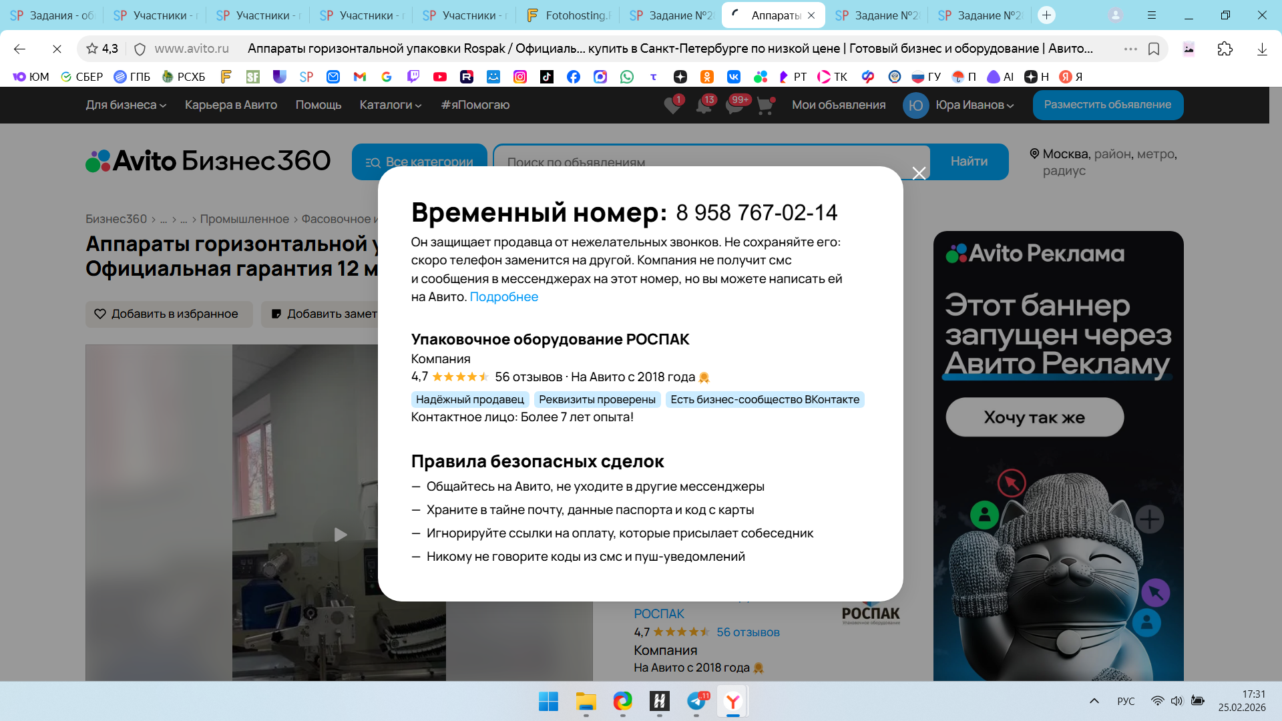Viewport: 1282px width, 721px height.
Task: Open notifications bell with 13 badge
Action: click(x=704, y=105)
